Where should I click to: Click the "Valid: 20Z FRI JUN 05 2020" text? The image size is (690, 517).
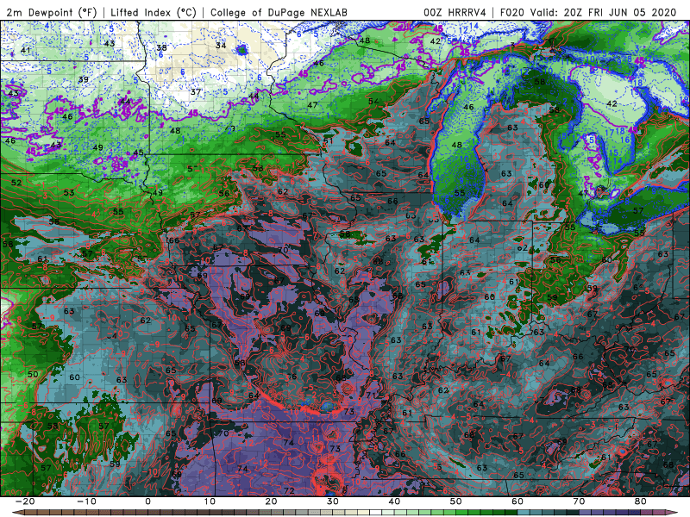(603, 12)
